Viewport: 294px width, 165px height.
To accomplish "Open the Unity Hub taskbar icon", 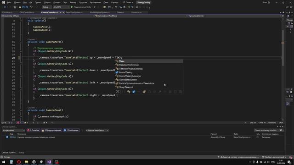I will click(34, 162).
